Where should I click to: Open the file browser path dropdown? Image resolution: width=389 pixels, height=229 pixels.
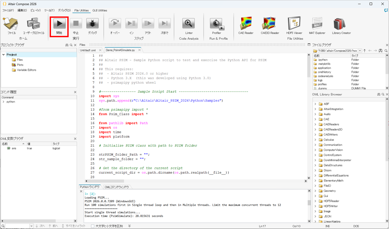pyautogui.click(x=360, y=51)
